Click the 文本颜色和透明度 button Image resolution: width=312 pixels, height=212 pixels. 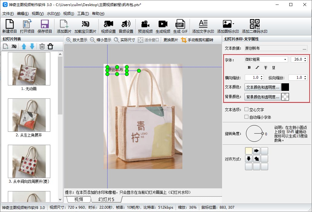pos(262,87)
